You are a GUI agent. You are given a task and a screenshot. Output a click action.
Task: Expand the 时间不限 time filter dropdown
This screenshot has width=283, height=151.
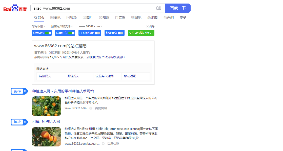[38, 26]
